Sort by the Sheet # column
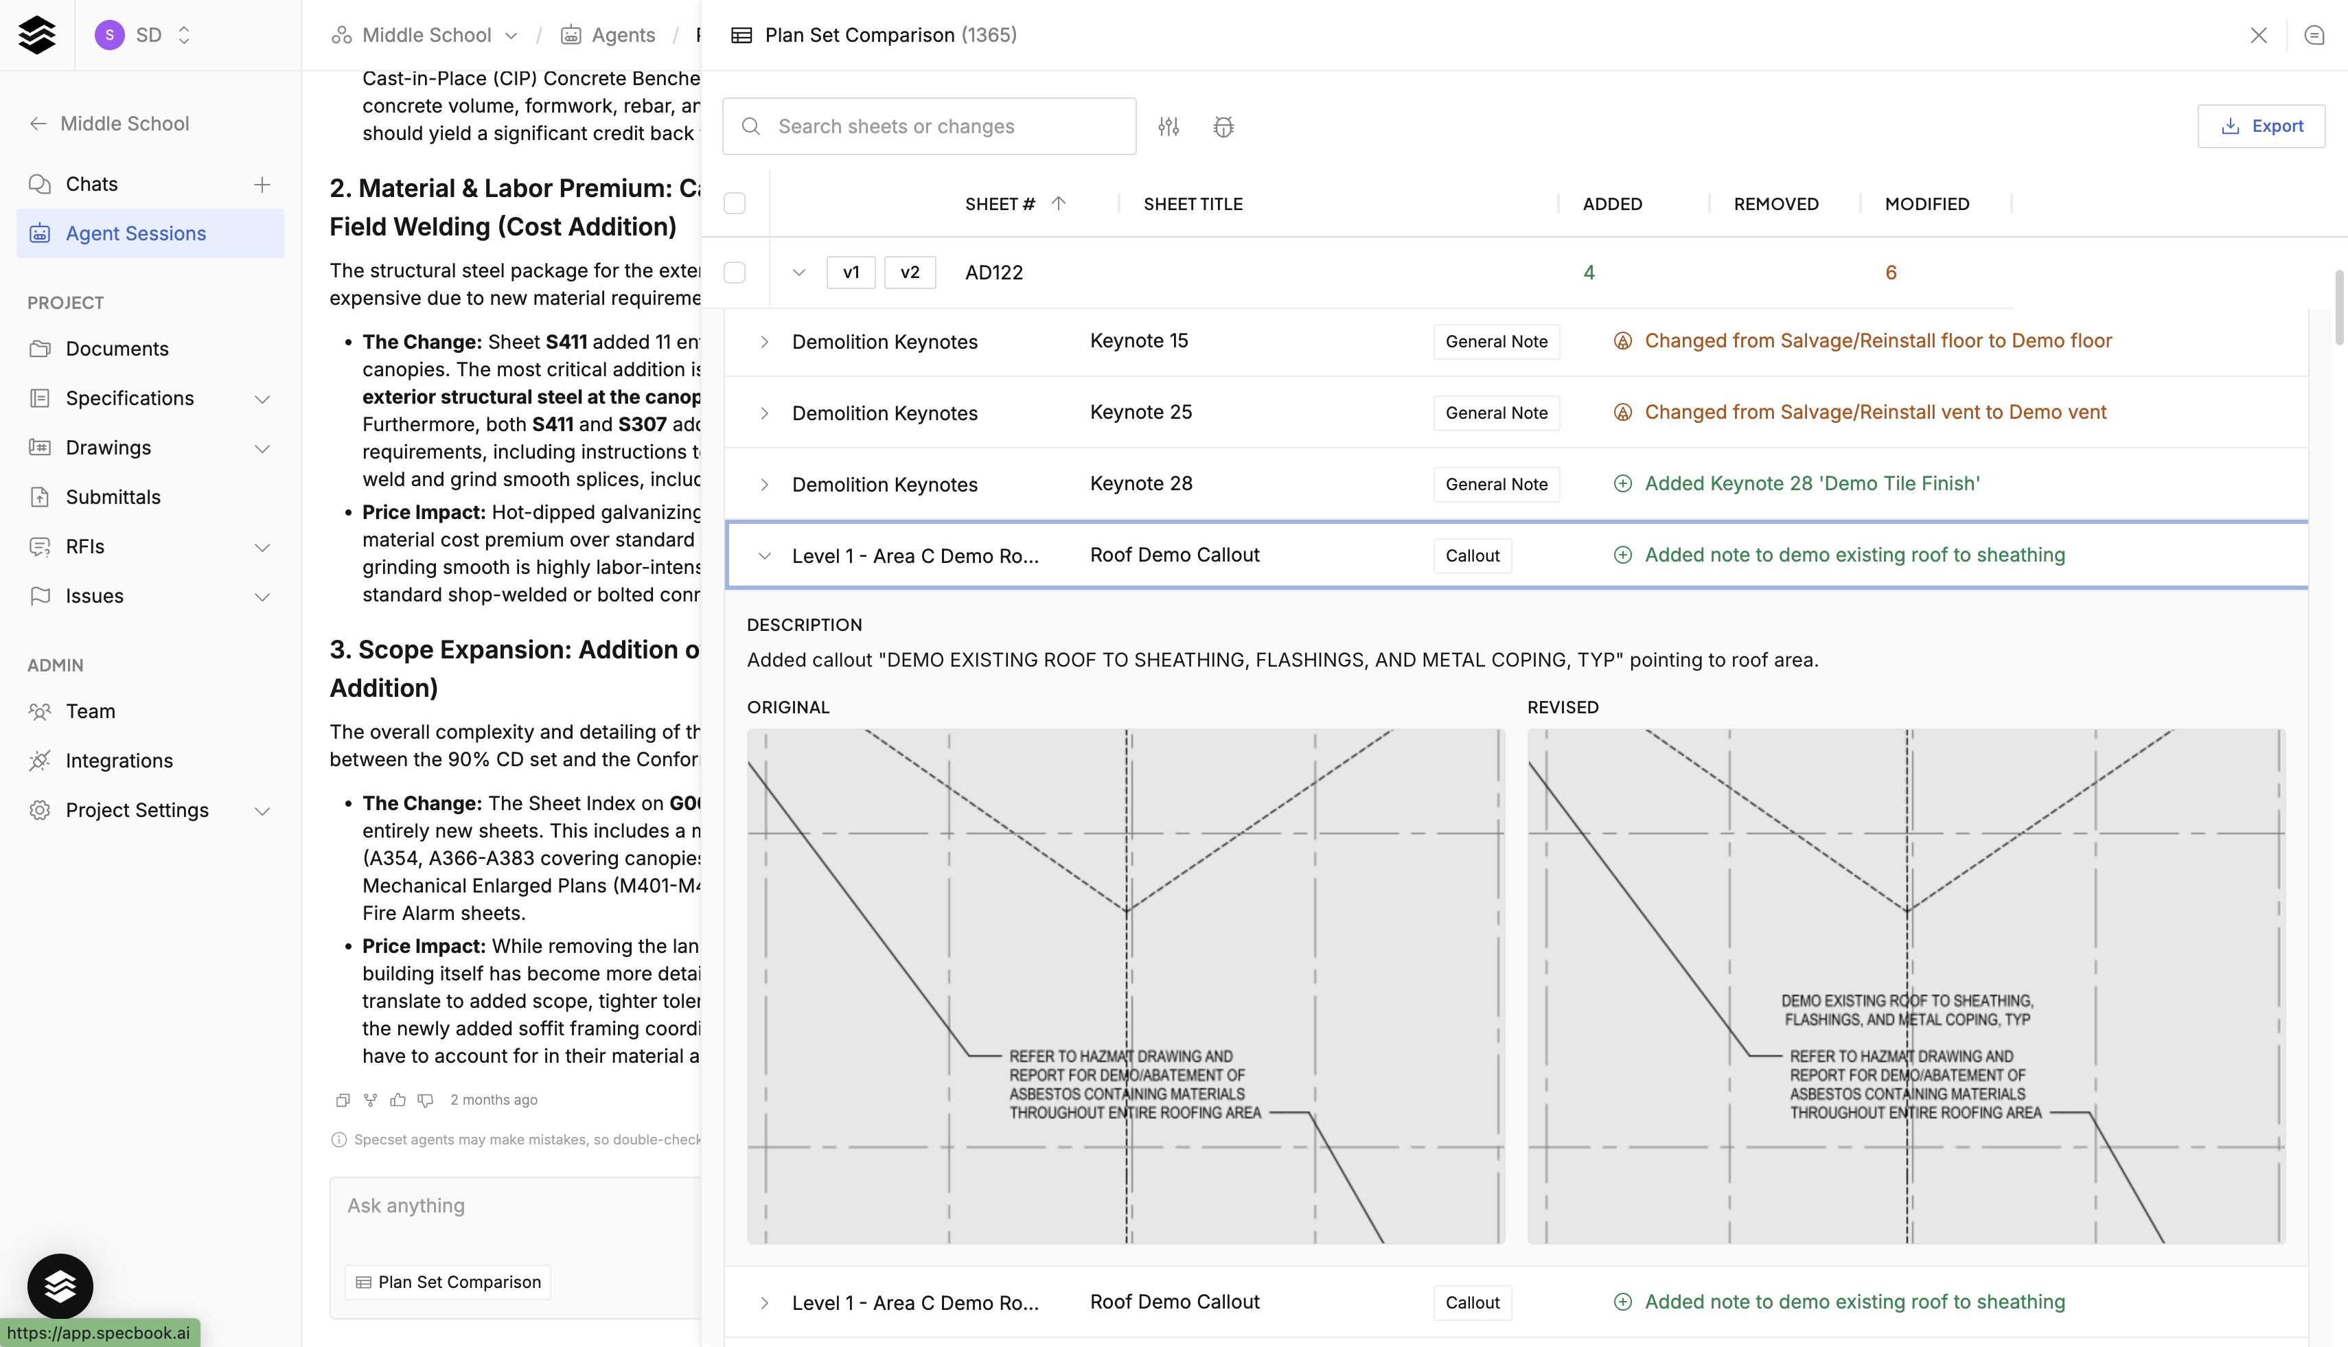This screenshot has height=1347, width=2348. (x=1015, y=203)
